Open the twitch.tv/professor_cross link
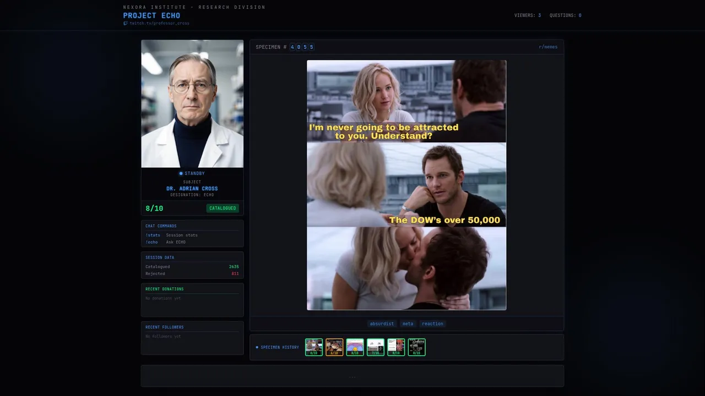The width and height of the screenshot is (705, 396). (159, 24)
